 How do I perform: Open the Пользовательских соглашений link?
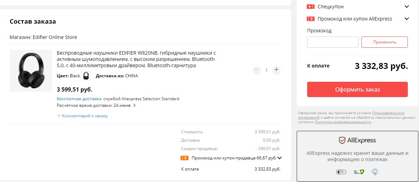click(352, 115)
